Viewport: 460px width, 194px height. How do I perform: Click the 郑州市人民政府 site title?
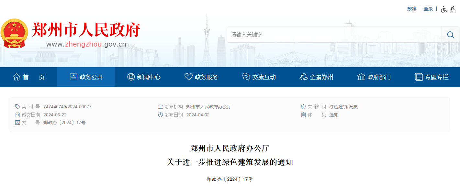point(86,30)
